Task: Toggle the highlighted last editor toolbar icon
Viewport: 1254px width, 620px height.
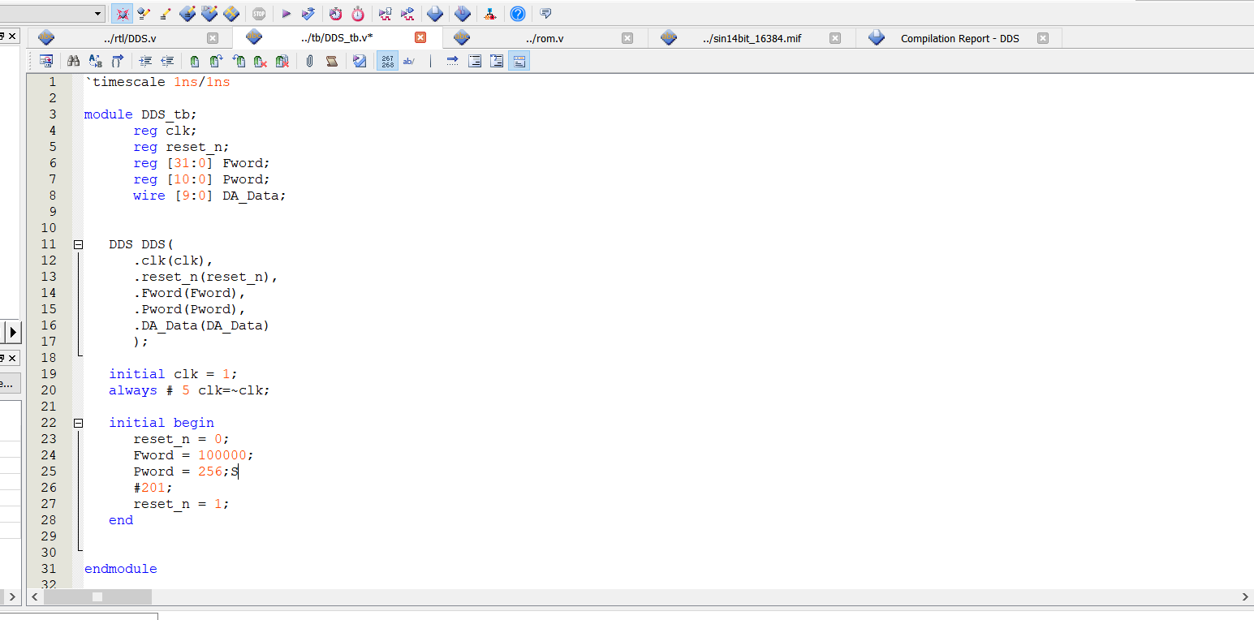Action: point(519,61)
